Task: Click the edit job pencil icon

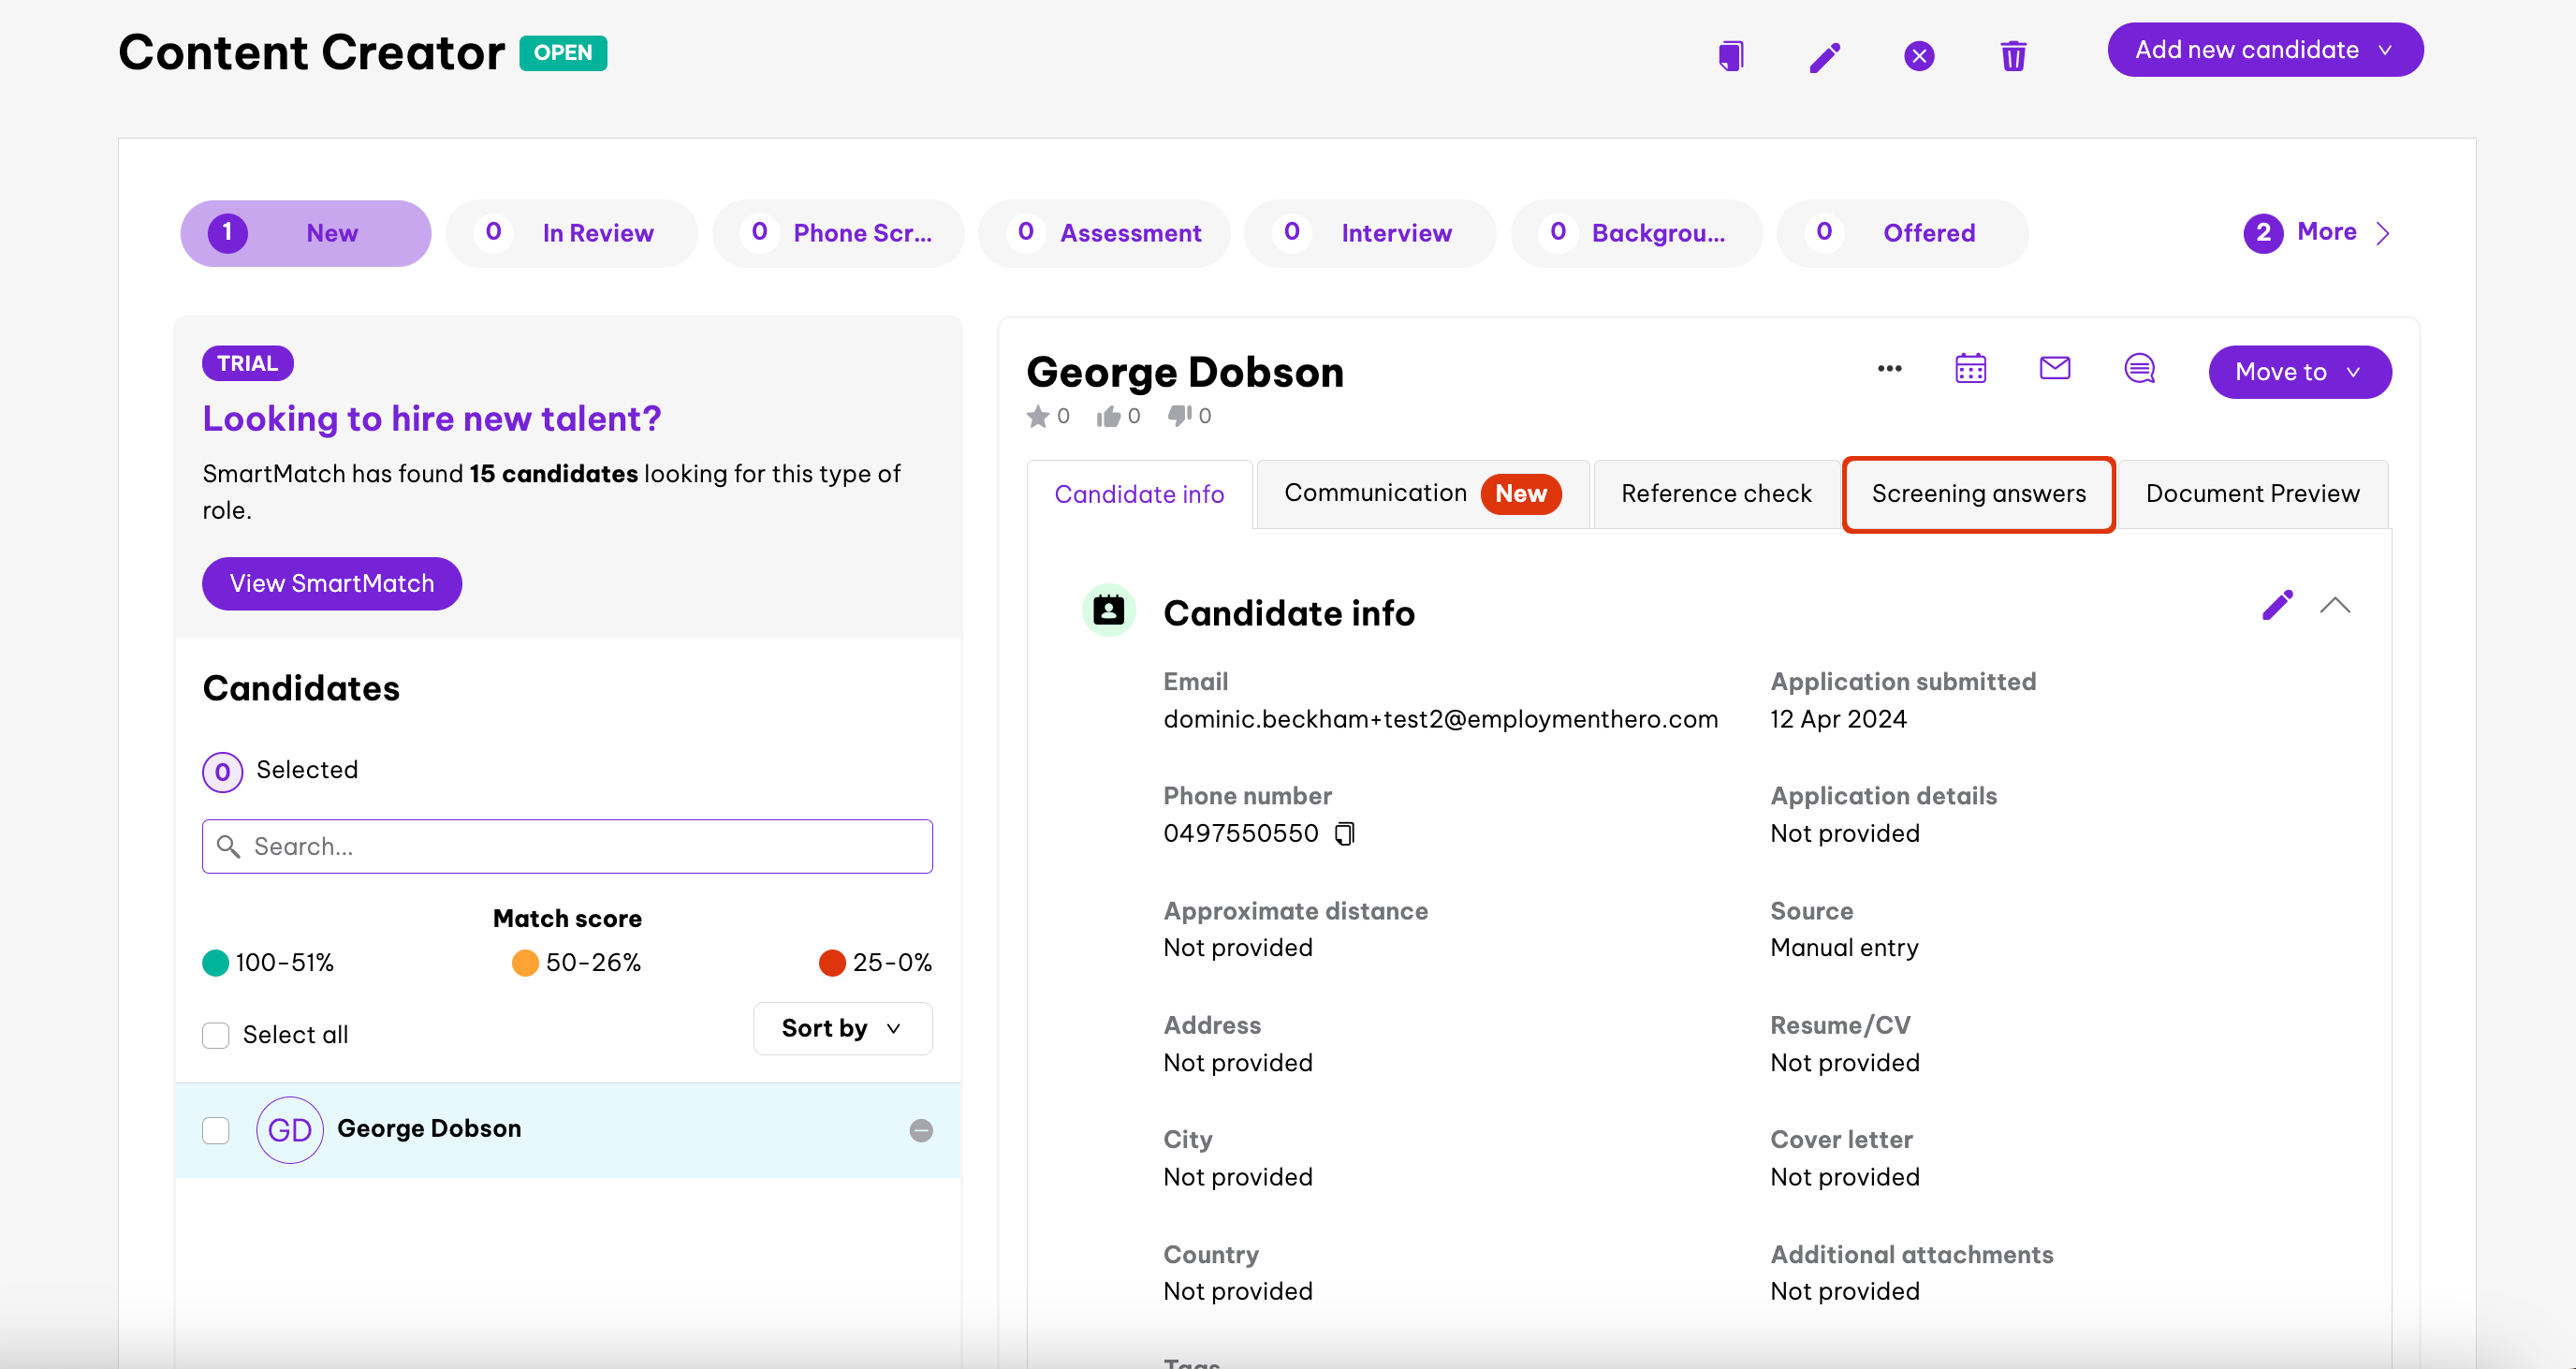Action: coord(1825,56)
